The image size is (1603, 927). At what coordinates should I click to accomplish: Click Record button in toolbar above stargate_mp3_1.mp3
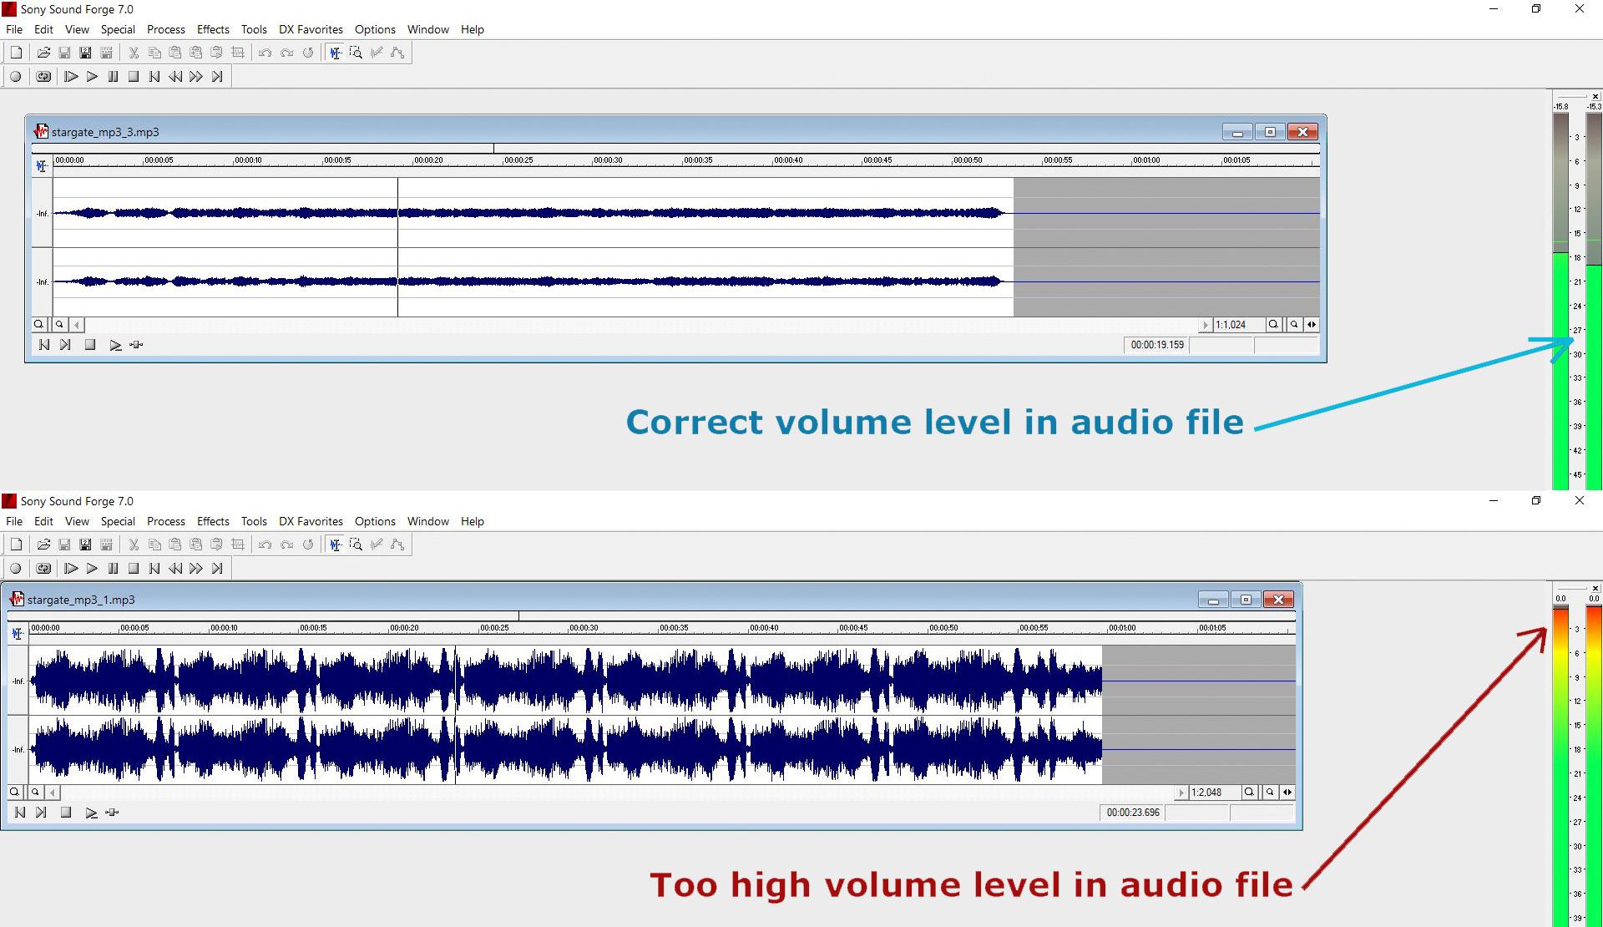coord(15,569)
